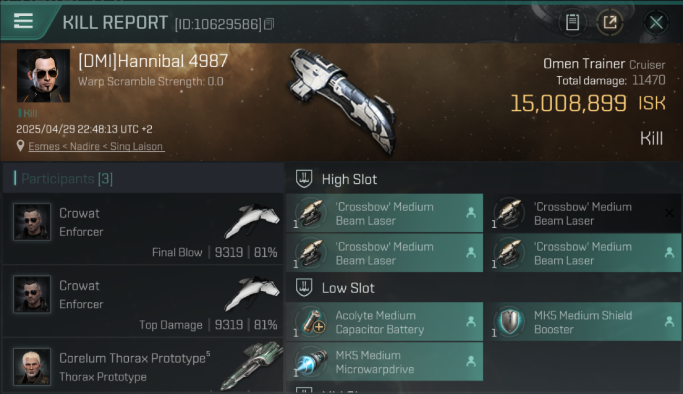This screenshot has width=683, height=394.
Task: Click the Omen Trainer ship image
Action: 343,100
